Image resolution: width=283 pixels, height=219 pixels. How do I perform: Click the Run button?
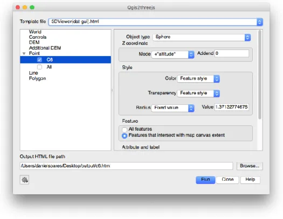tap(205, 180)
